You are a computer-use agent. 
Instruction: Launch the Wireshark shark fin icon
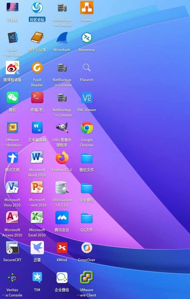pos(62,38)
